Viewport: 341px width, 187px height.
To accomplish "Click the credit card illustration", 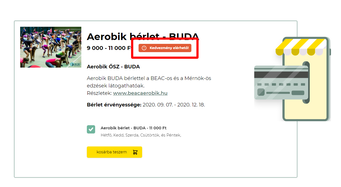I will point(281,84).
